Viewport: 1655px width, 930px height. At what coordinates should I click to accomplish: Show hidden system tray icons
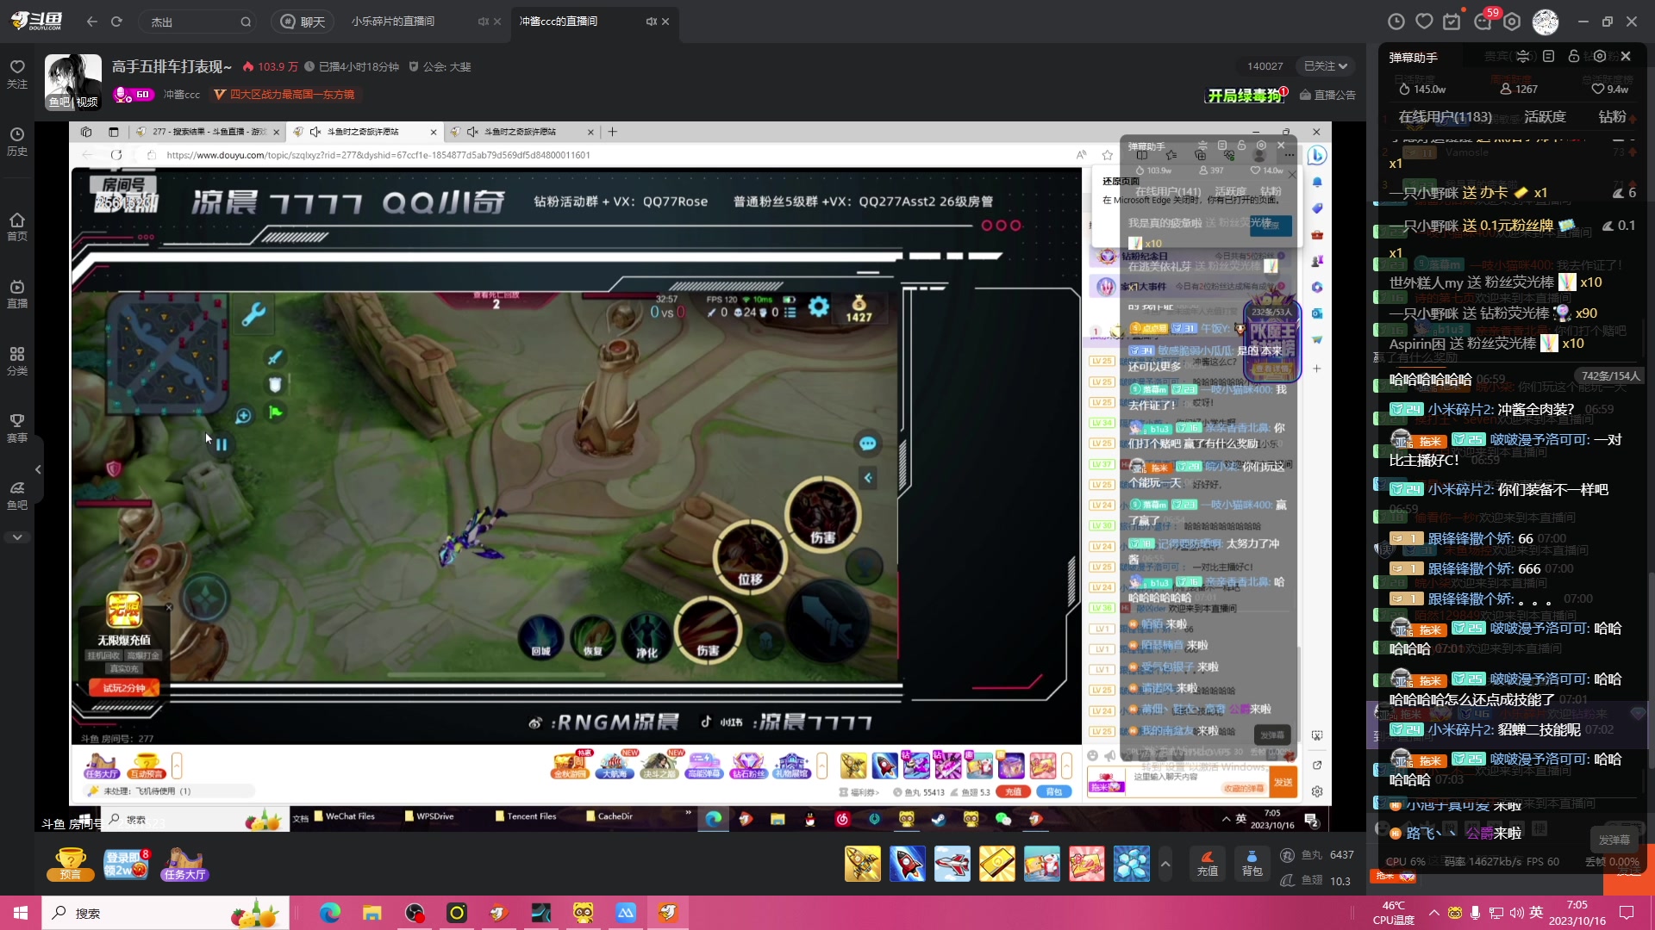coord(1434,913)
